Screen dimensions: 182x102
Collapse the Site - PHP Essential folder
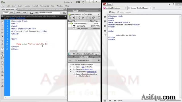pos(69,23)
